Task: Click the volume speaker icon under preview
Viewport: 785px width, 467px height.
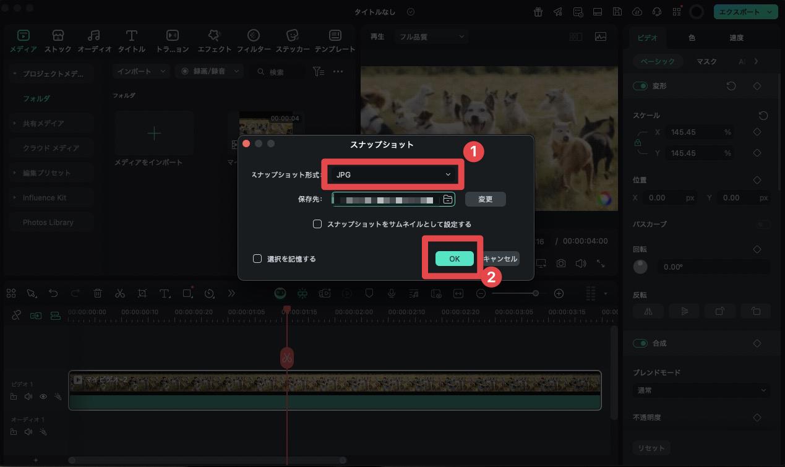Action: (x=580, y=263)
